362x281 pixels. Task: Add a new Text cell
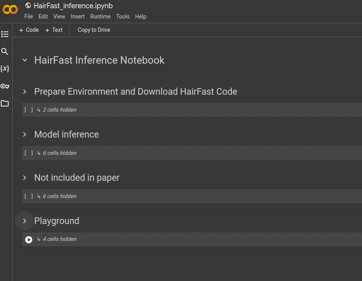(54, 30)
